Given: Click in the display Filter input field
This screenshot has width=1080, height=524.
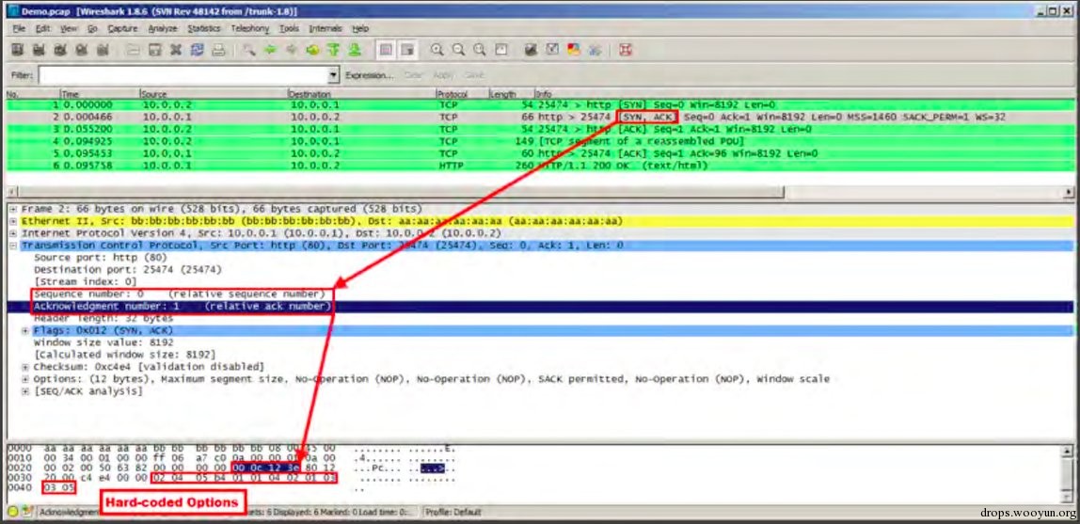Looking at the screenshot, I should (183, 75).
